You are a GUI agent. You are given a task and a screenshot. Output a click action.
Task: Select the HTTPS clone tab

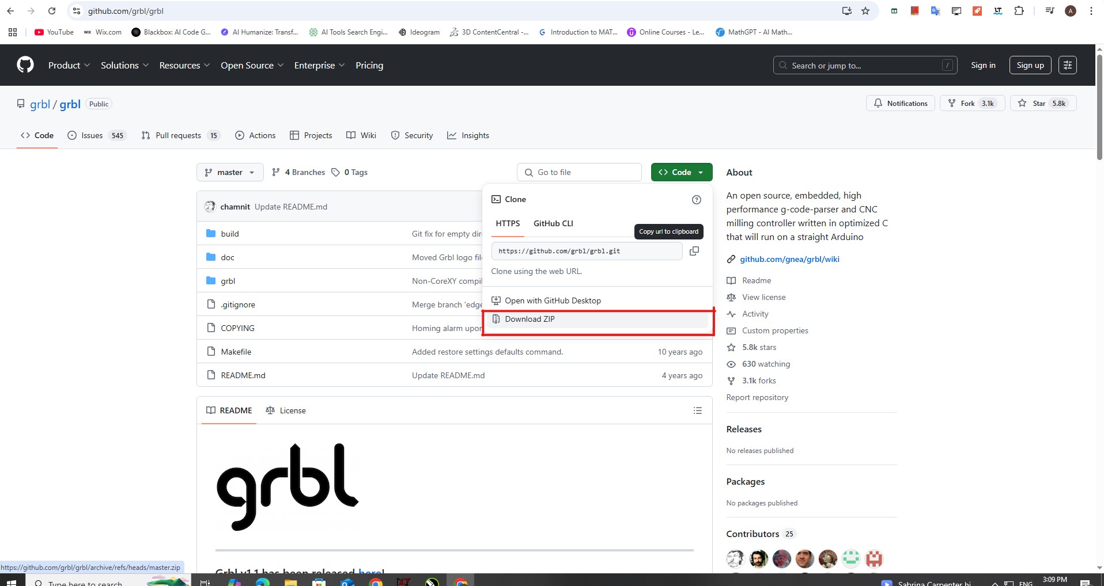tap(508, 223)
